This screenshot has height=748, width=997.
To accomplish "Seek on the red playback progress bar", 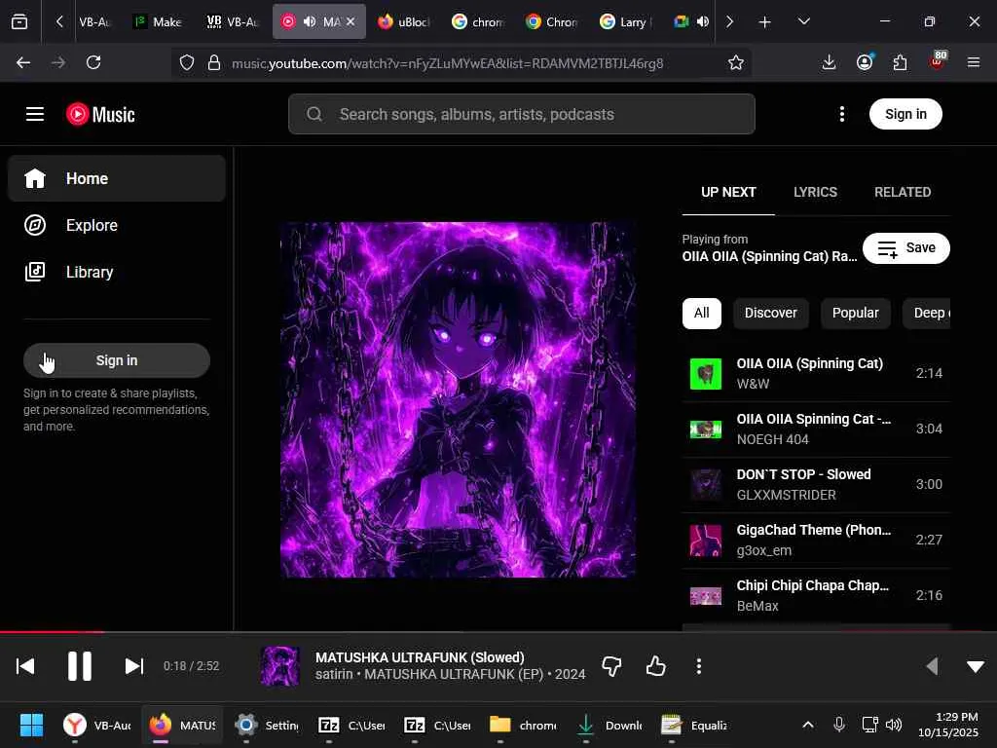I will 498,631.
